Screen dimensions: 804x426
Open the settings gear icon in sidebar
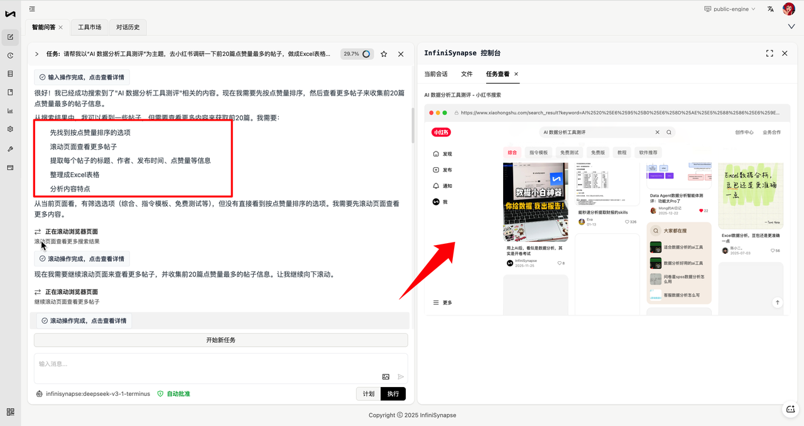coord(10,129)
